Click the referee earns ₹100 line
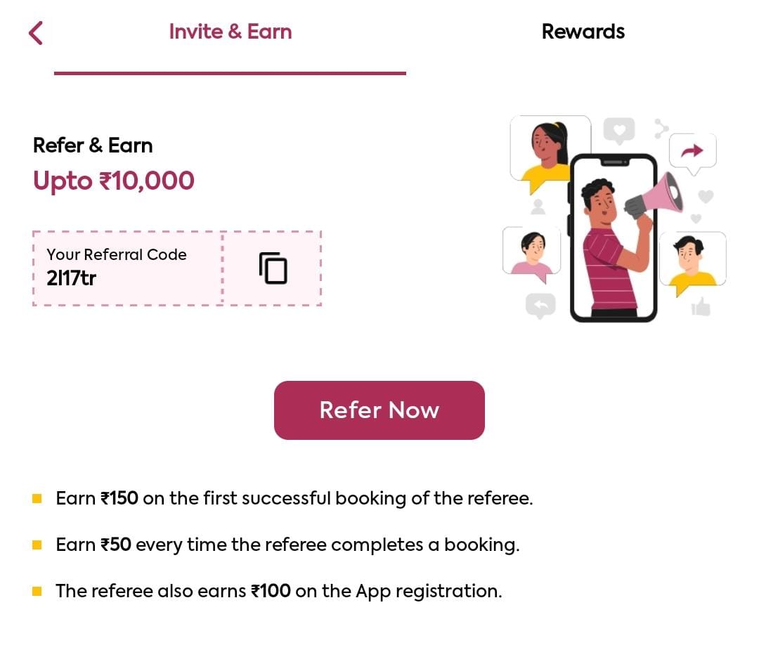 [x=279, y=591]
